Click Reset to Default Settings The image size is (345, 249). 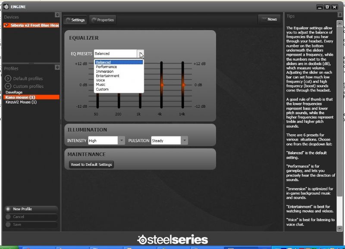pos(91,165)
